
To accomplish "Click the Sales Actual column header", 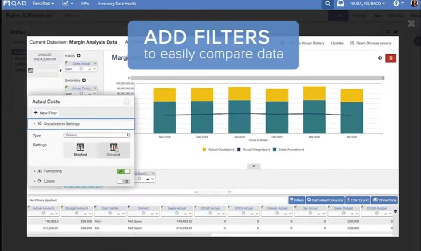I will tap(176, 208).
